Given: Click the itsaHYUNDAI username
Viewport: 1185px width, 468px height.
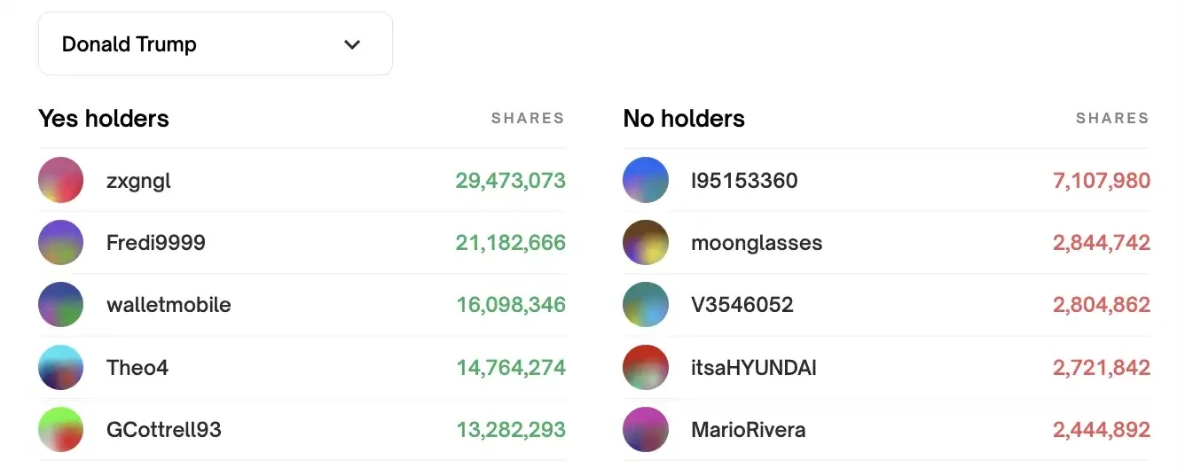Looking at the screenshot, I should point(754,367).
